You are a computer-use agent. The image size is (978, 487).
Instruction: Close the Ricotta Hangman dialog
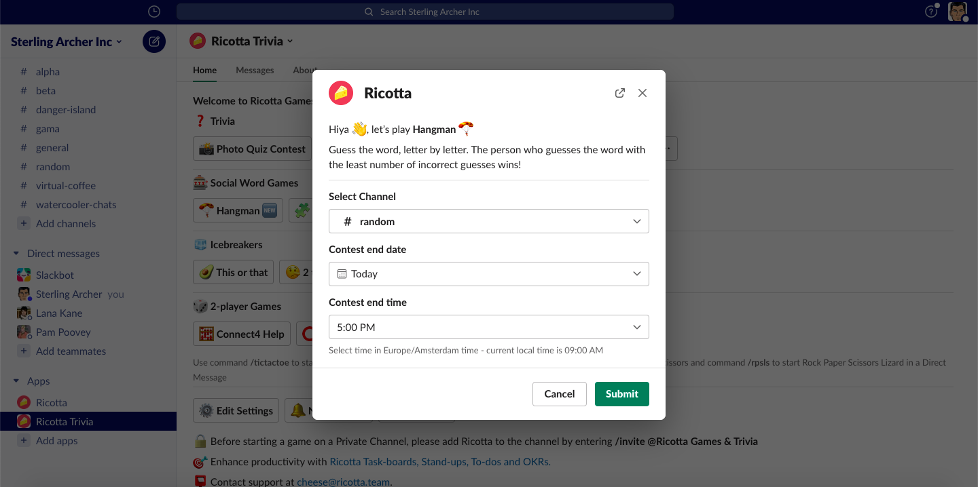point(642,93)
